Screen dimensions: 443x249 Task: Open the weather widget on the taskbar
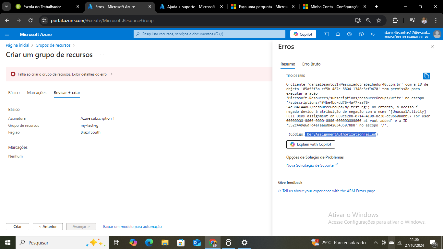(x=338, y=243)
